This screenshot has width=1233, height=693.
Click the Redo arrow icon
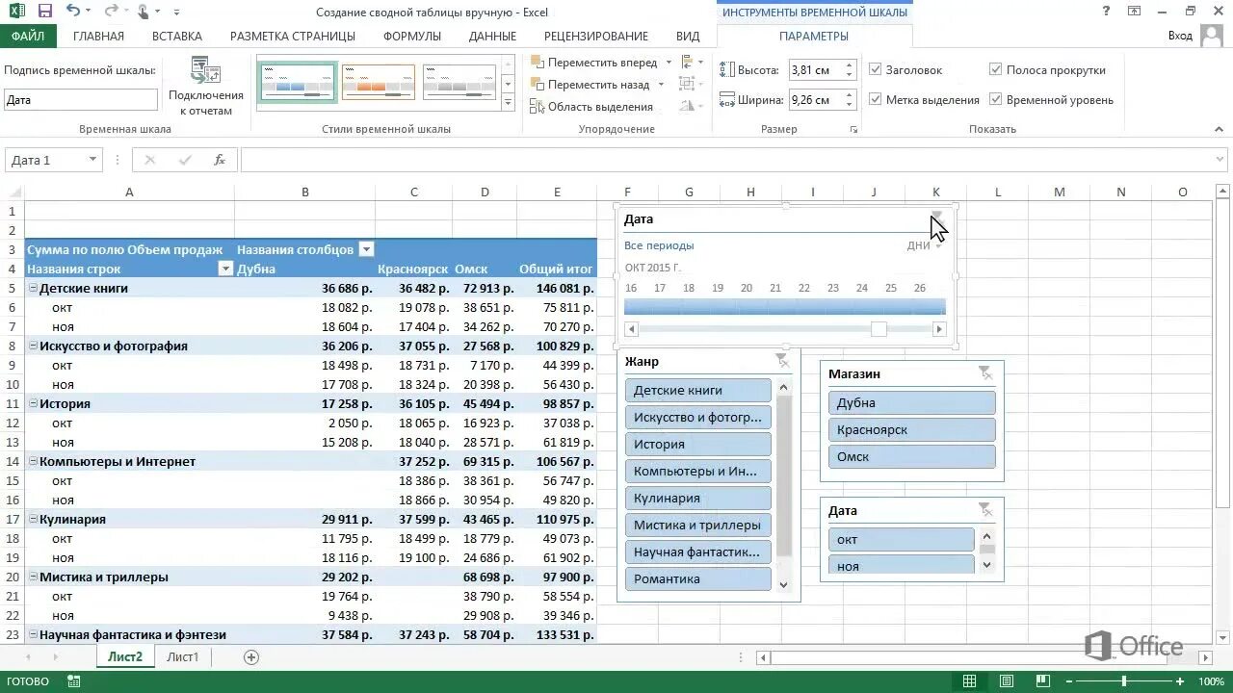pyautogui.click(x=111, y=12)
